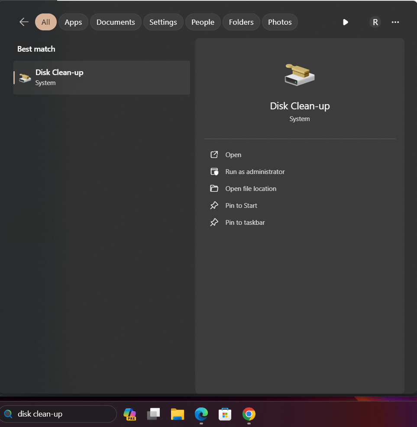Click the large Disk Clean-up preview icon
Screen dimensions: 417x427
pos(299,75)
